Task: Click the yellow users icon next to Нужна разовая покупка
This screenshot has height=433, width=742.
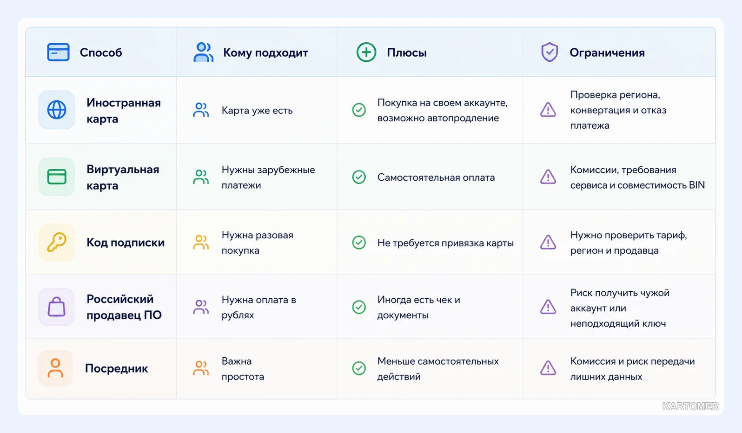Action: pos(201,243)
